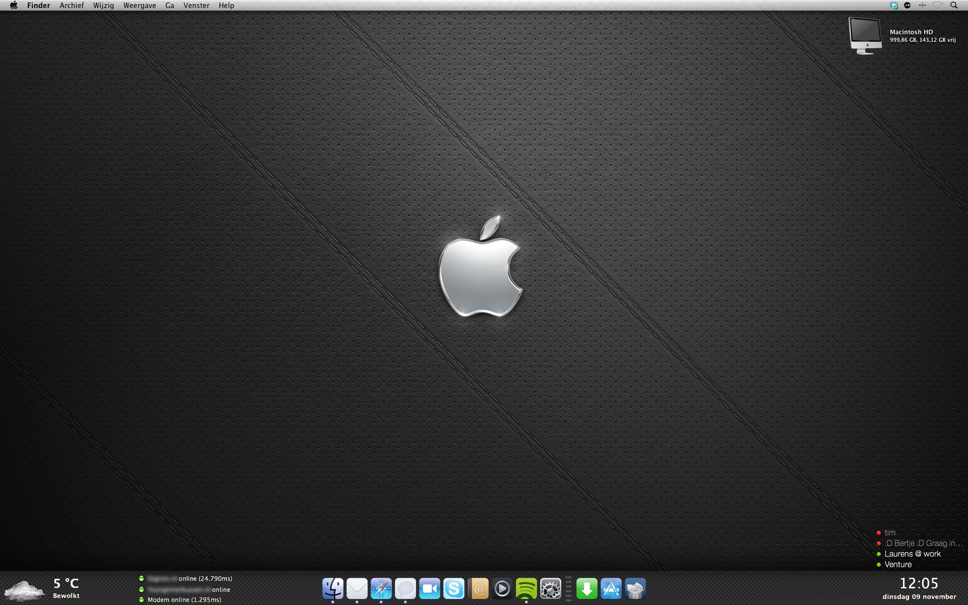968x605 pixels.
Task: Launch Mail from the dock
Action: (357, 588)
